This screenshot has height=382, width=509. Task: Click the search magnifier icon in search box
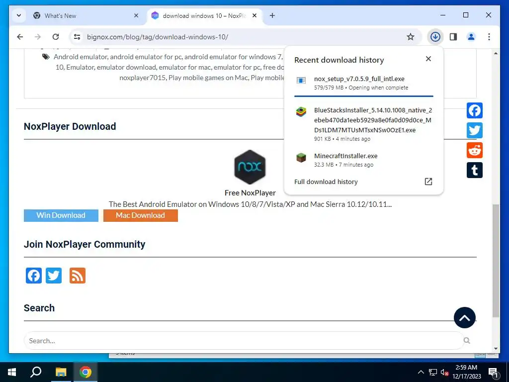[467, 340]
